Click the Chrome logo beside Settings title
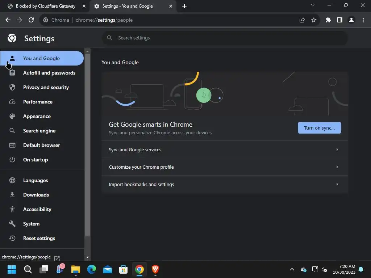The image size is (371, 278). click(x=12, y=38)
